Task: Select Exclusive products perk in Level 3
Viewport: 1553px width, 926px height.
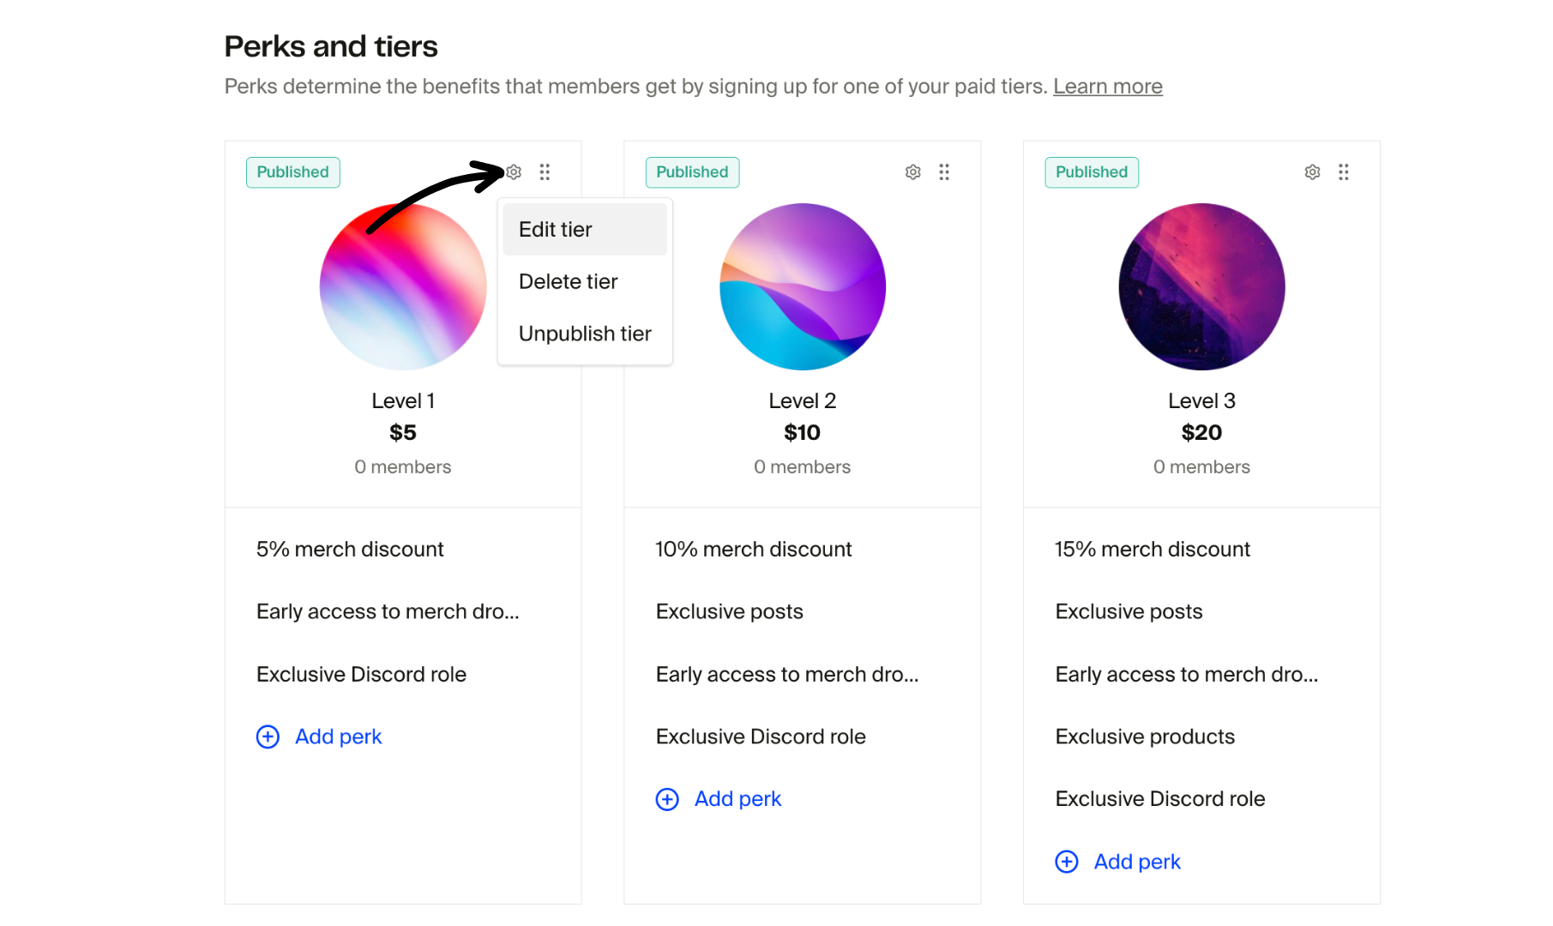Action: point(1145,737)
